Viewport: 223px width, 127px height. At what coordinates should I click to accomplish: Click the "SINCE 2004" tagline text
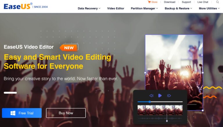click(41, 7)
